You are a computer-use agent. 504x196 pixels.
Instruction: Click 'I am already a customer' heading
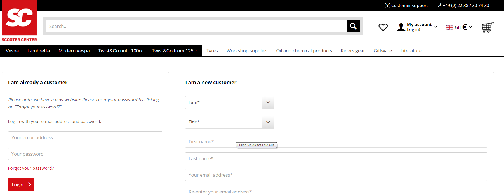38,83
